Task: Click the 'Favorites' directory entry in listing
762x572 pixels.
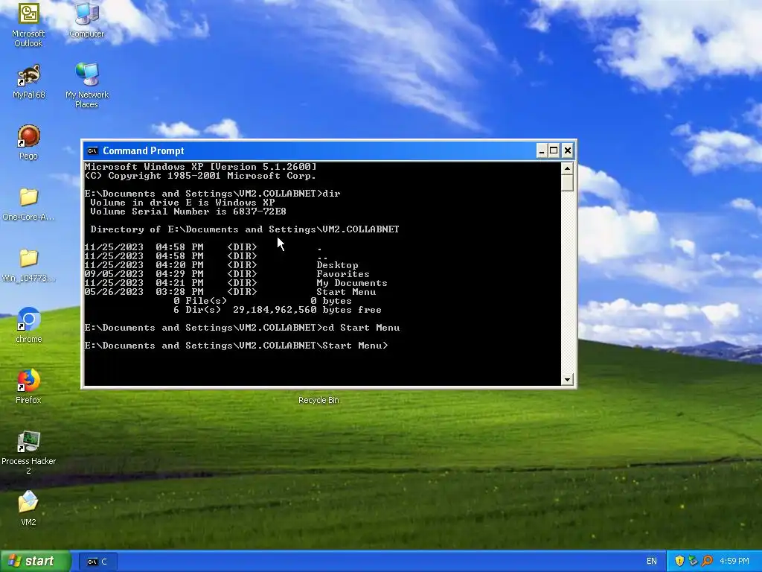Action: 343,274
